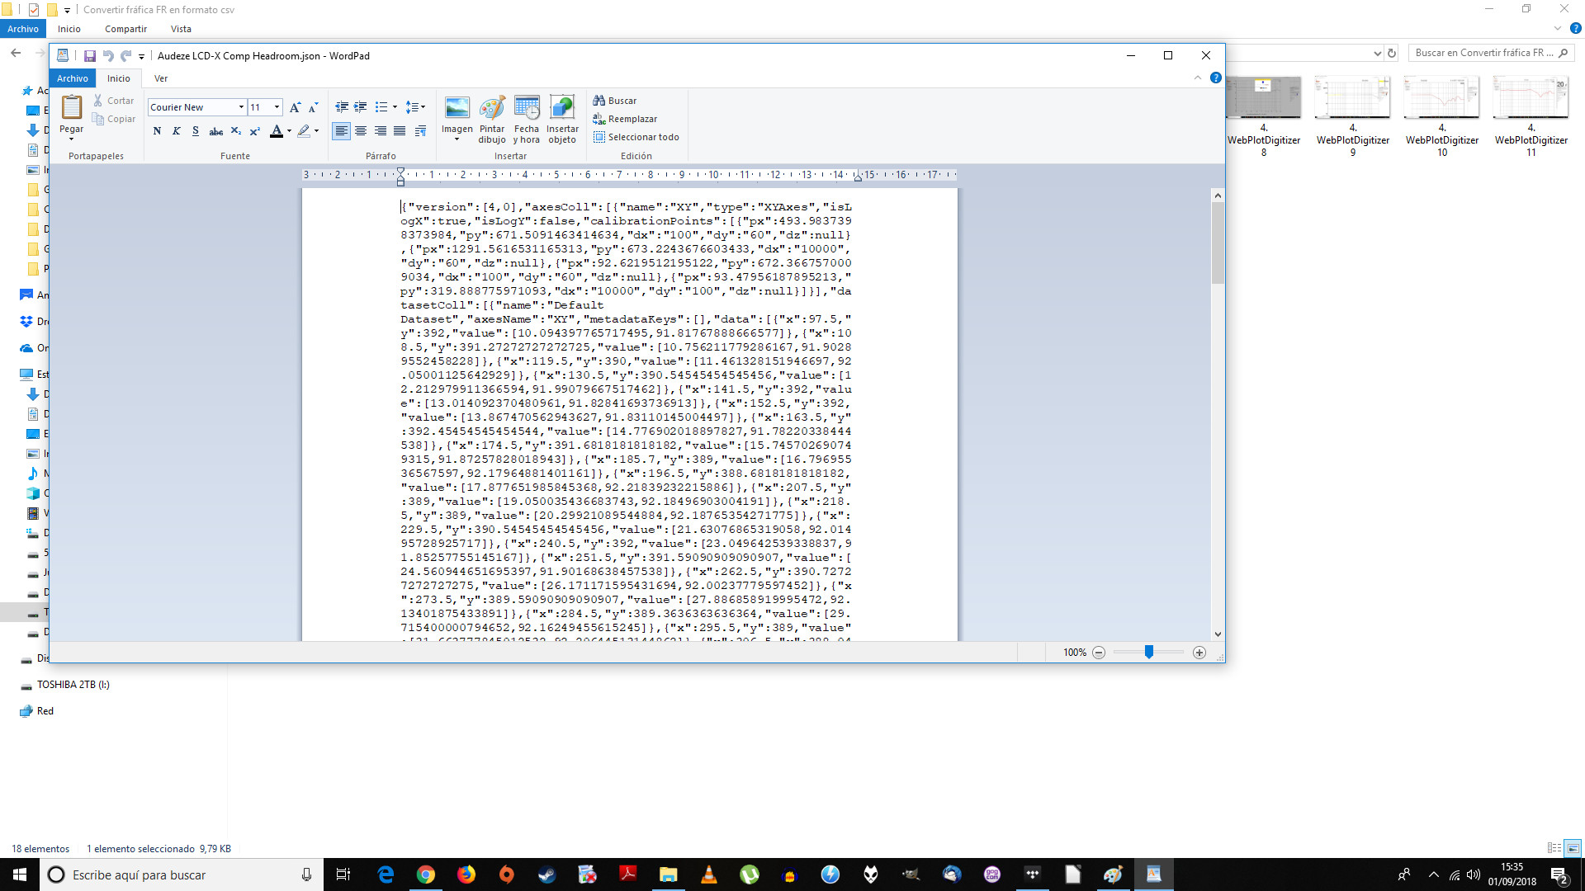
Task: Toggle italic (K) formatting
Action: pyautogui.click(x=176, y=131)
